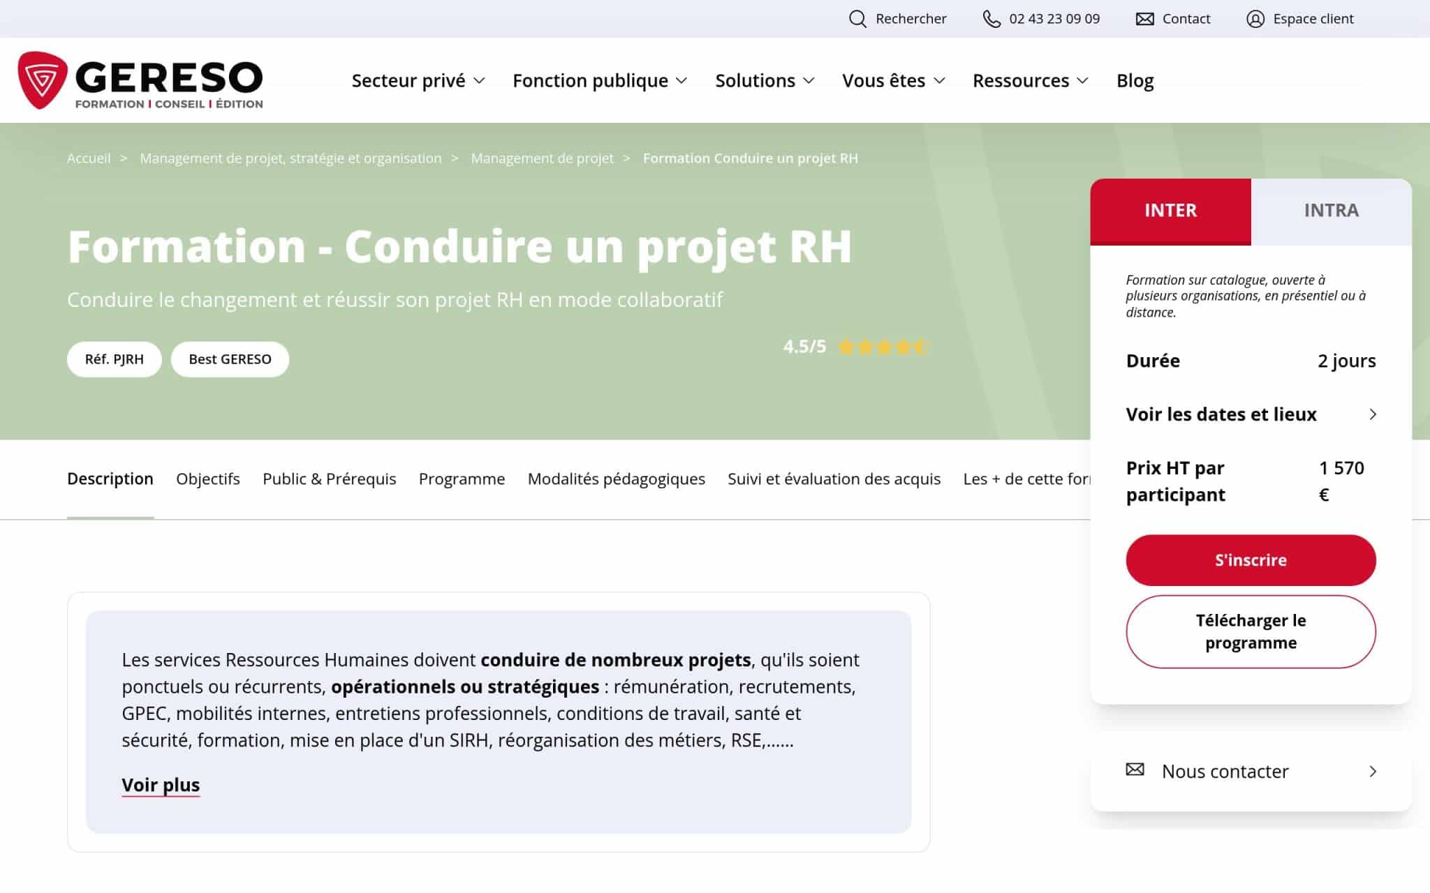Click the 1 570 € price value
This screenshot has width=1430, height=893.
coord(1341,481)
